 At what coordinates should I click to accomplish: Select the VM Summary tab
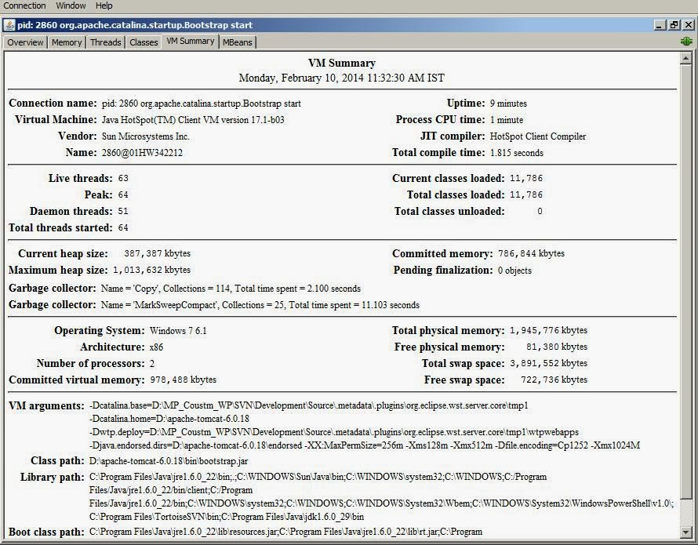click(x=191, y=42)
